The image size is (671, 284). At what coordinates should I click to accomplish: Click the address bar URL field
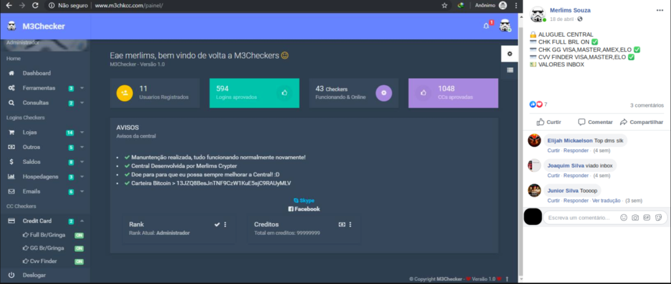point(128,6)
